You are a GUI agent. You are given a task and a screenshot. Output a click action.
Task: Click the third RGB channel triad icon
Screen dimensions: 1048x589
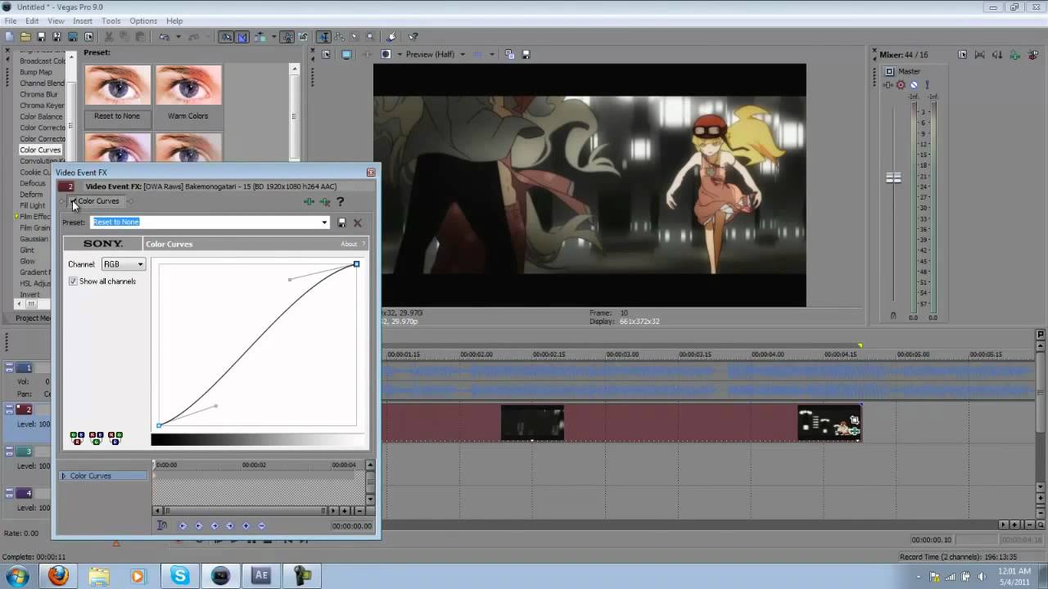pyautogui.click(x=115, y=438)
